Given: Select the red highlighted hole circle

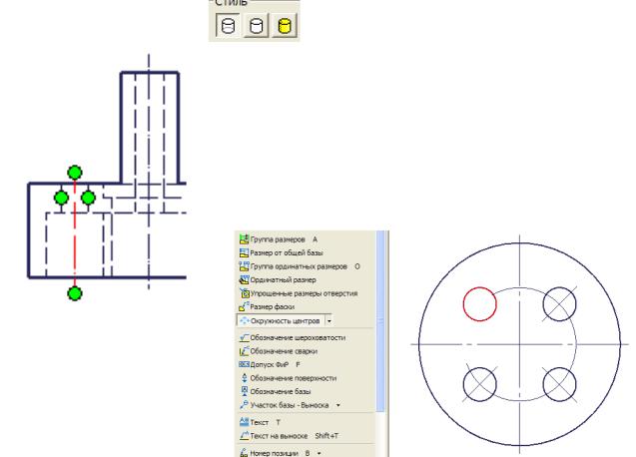Looking at the screenshot, I should point(480,304).
